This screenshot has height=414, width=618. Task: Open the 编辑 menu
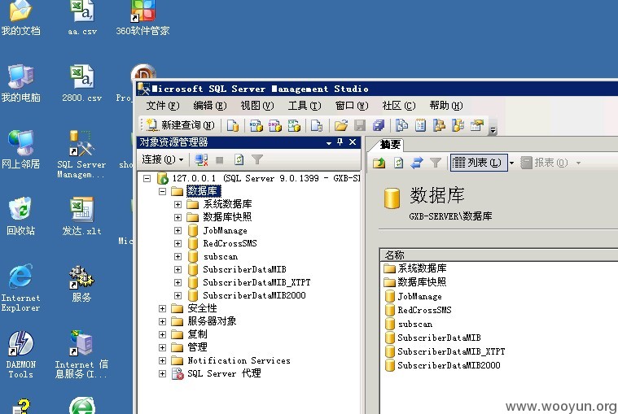210,106
